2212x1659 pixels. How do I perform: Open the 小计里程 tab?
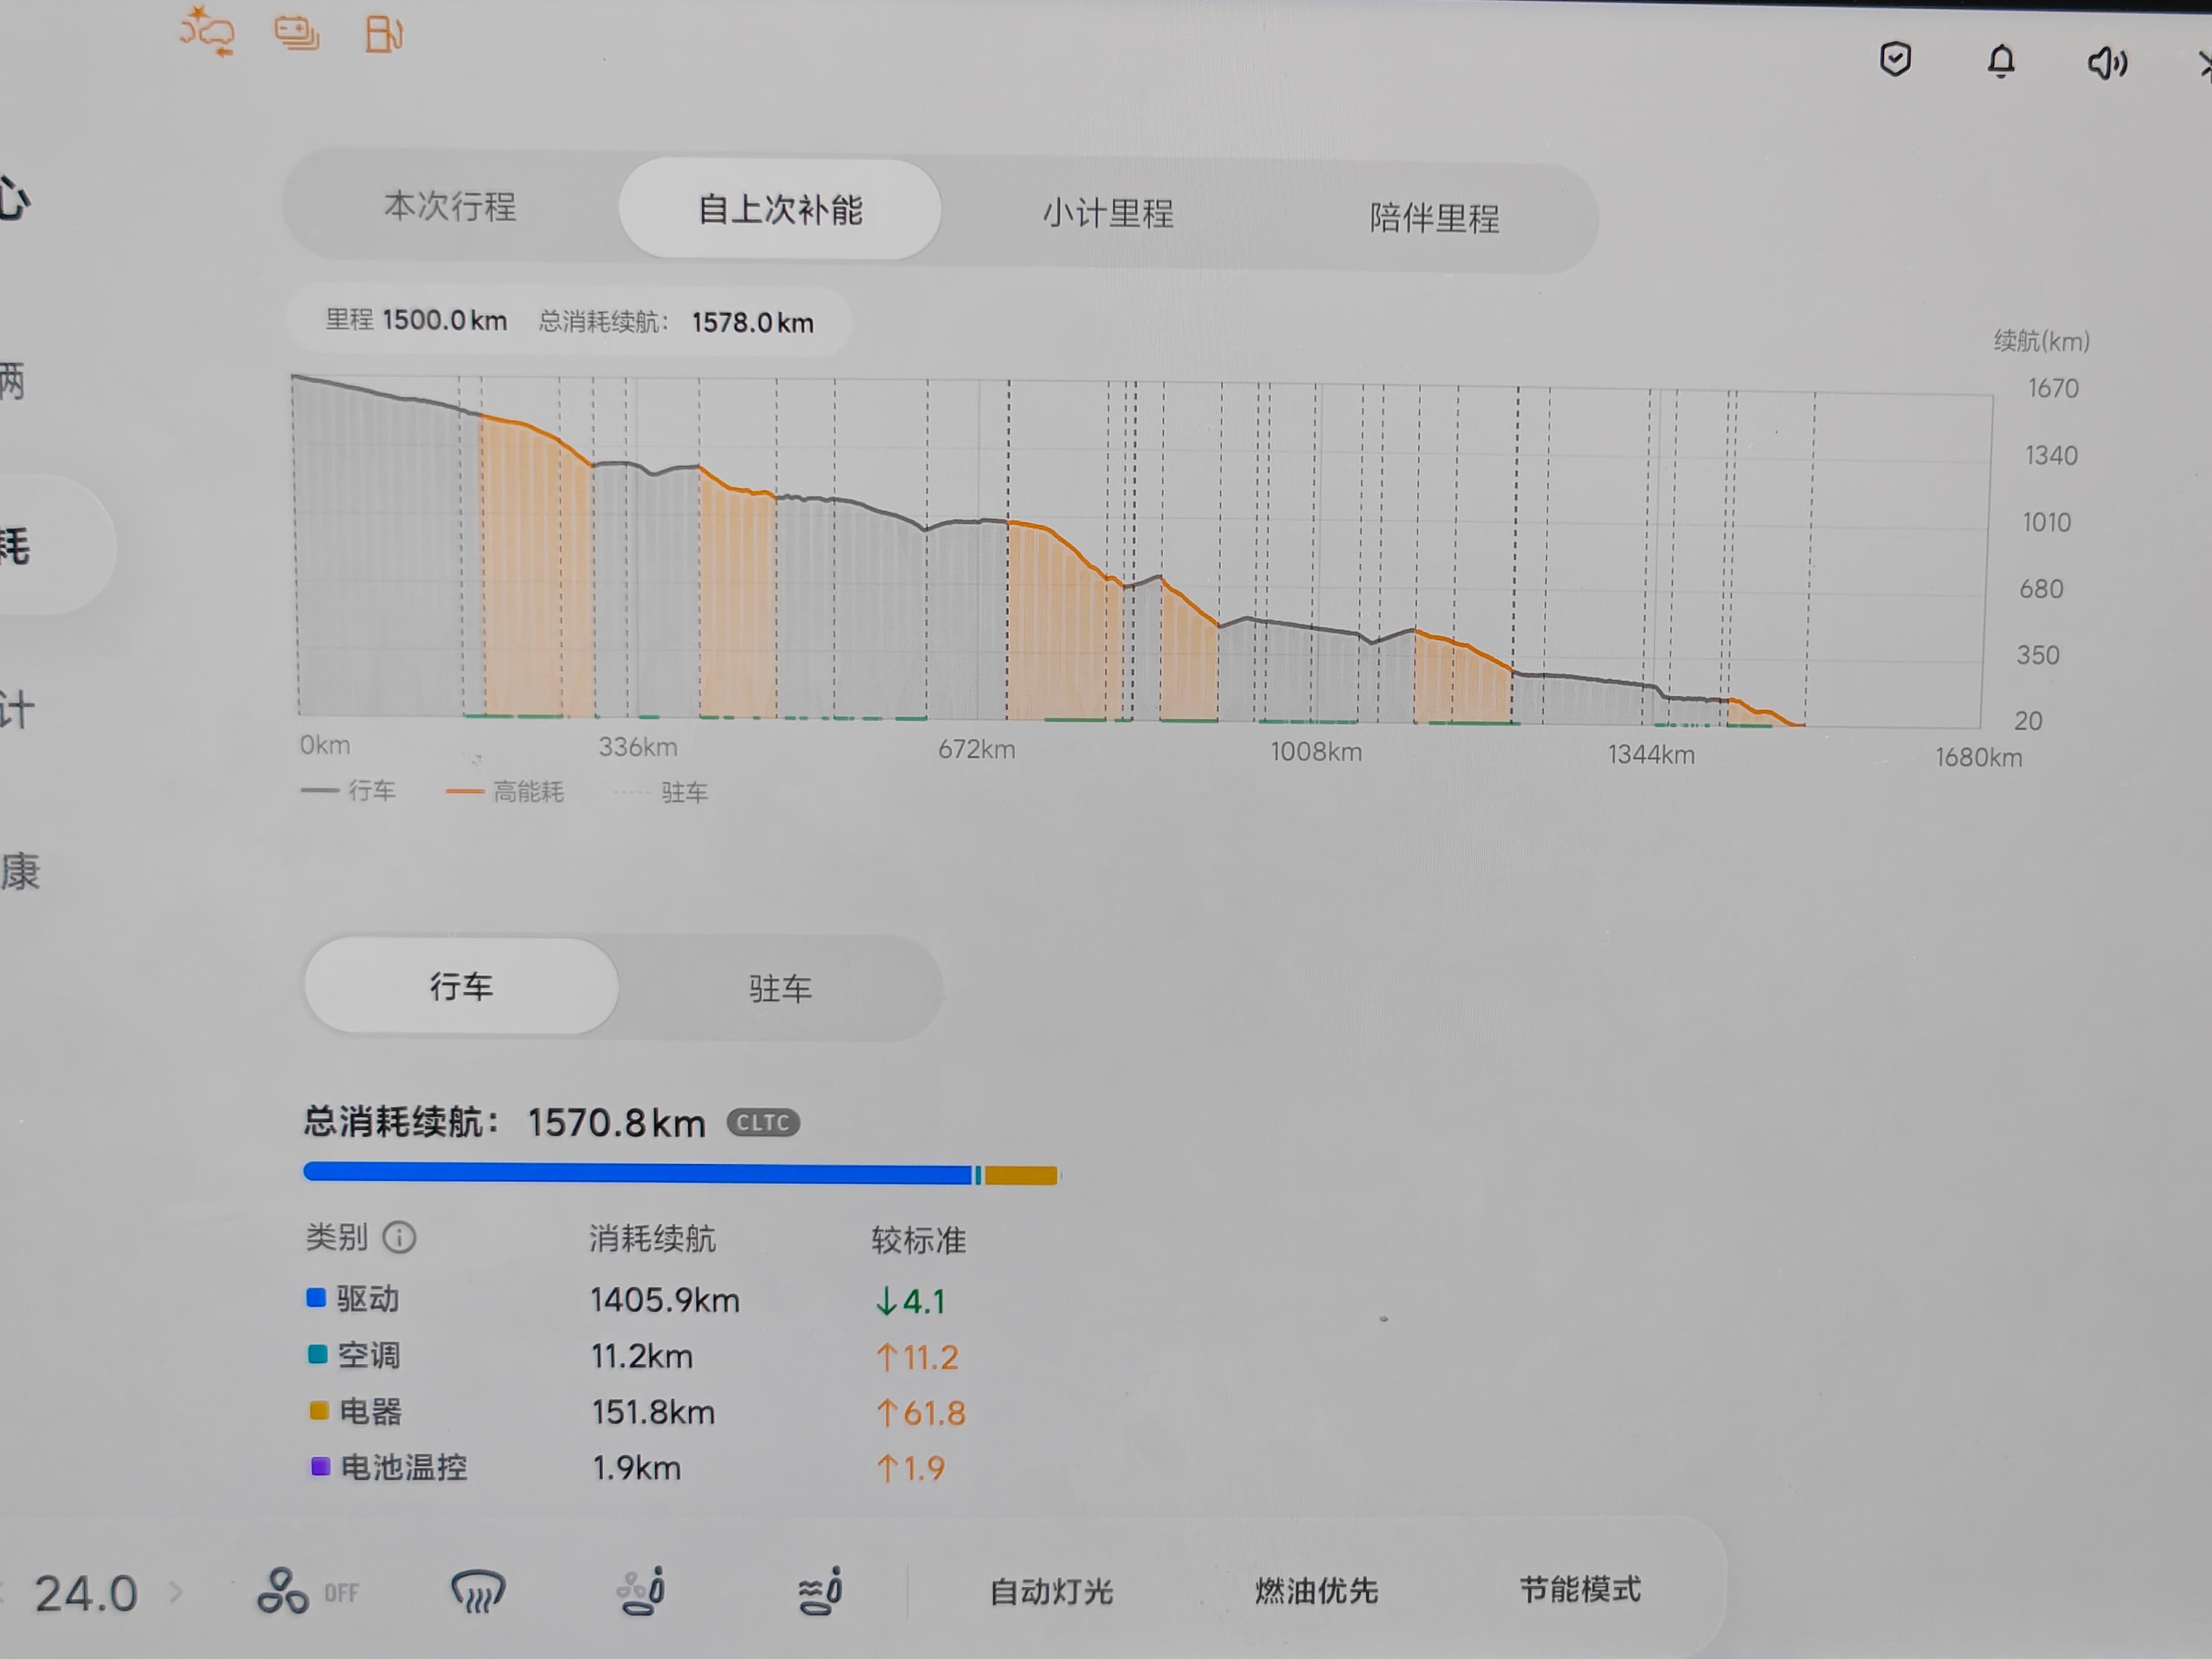click(x=1108, y=213)
